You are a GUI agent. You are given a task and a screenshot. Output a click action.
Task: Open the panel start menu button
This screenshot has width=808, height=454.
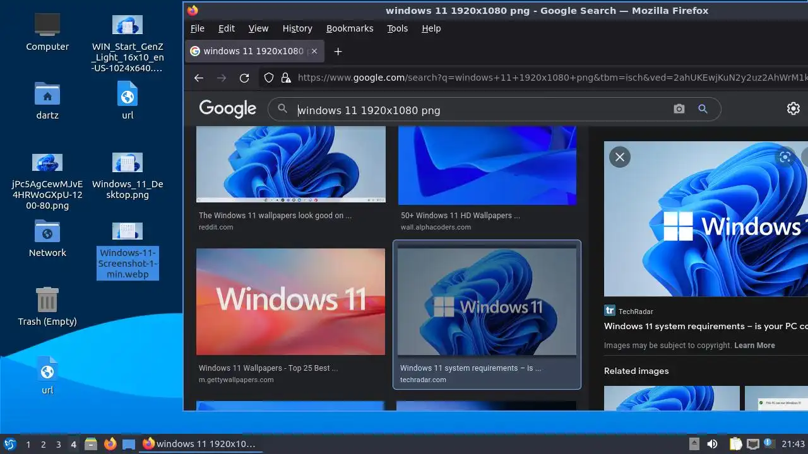click(x=9, y=444)
